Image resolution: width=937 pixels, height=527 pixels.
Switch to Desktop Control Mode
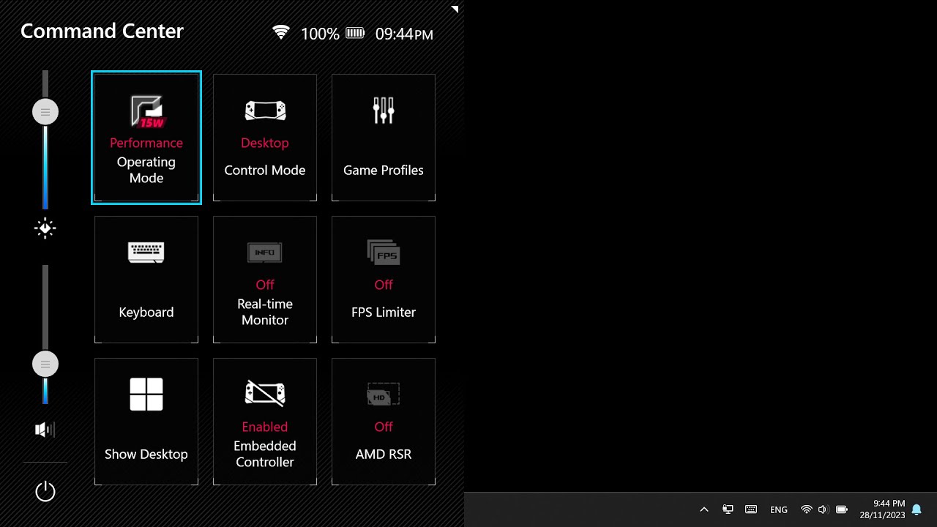[x=265, y=138]
